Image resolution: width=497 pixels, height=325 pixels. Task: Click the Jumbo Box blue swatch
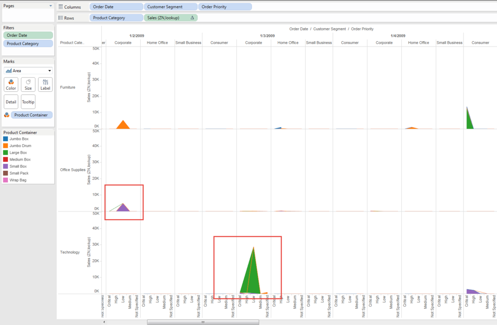[x=5, y=139]
